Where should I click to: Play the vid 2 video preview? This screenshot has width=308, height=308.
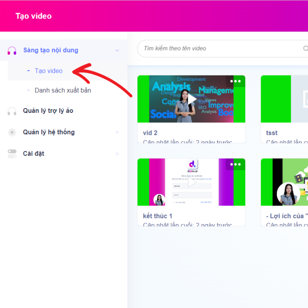pos(192,99)
